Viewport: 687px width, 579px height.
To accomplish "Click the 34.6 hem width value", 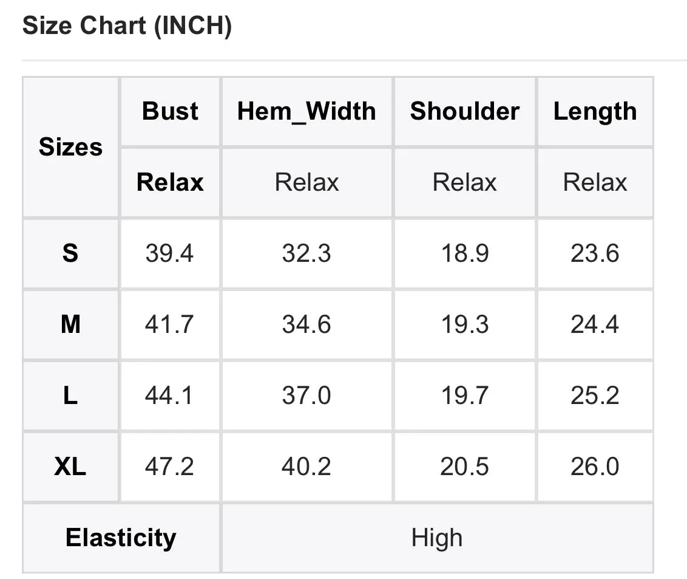I will (306, 324).
